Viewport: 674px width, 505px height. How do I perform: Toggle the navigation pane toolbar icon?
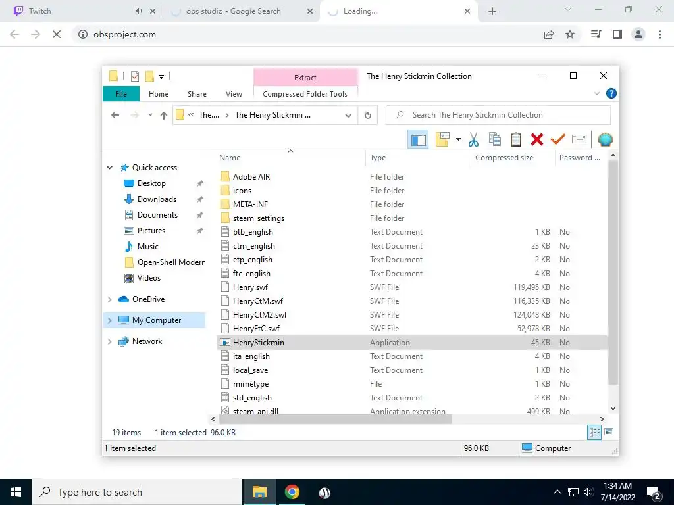click(x=418, y=139)
